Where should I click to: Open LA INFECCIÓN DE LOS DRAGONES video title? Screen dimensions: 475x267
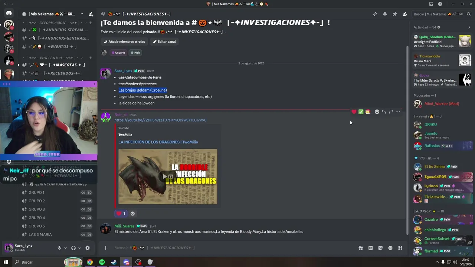pyautogui.click(x=158, y=142)
